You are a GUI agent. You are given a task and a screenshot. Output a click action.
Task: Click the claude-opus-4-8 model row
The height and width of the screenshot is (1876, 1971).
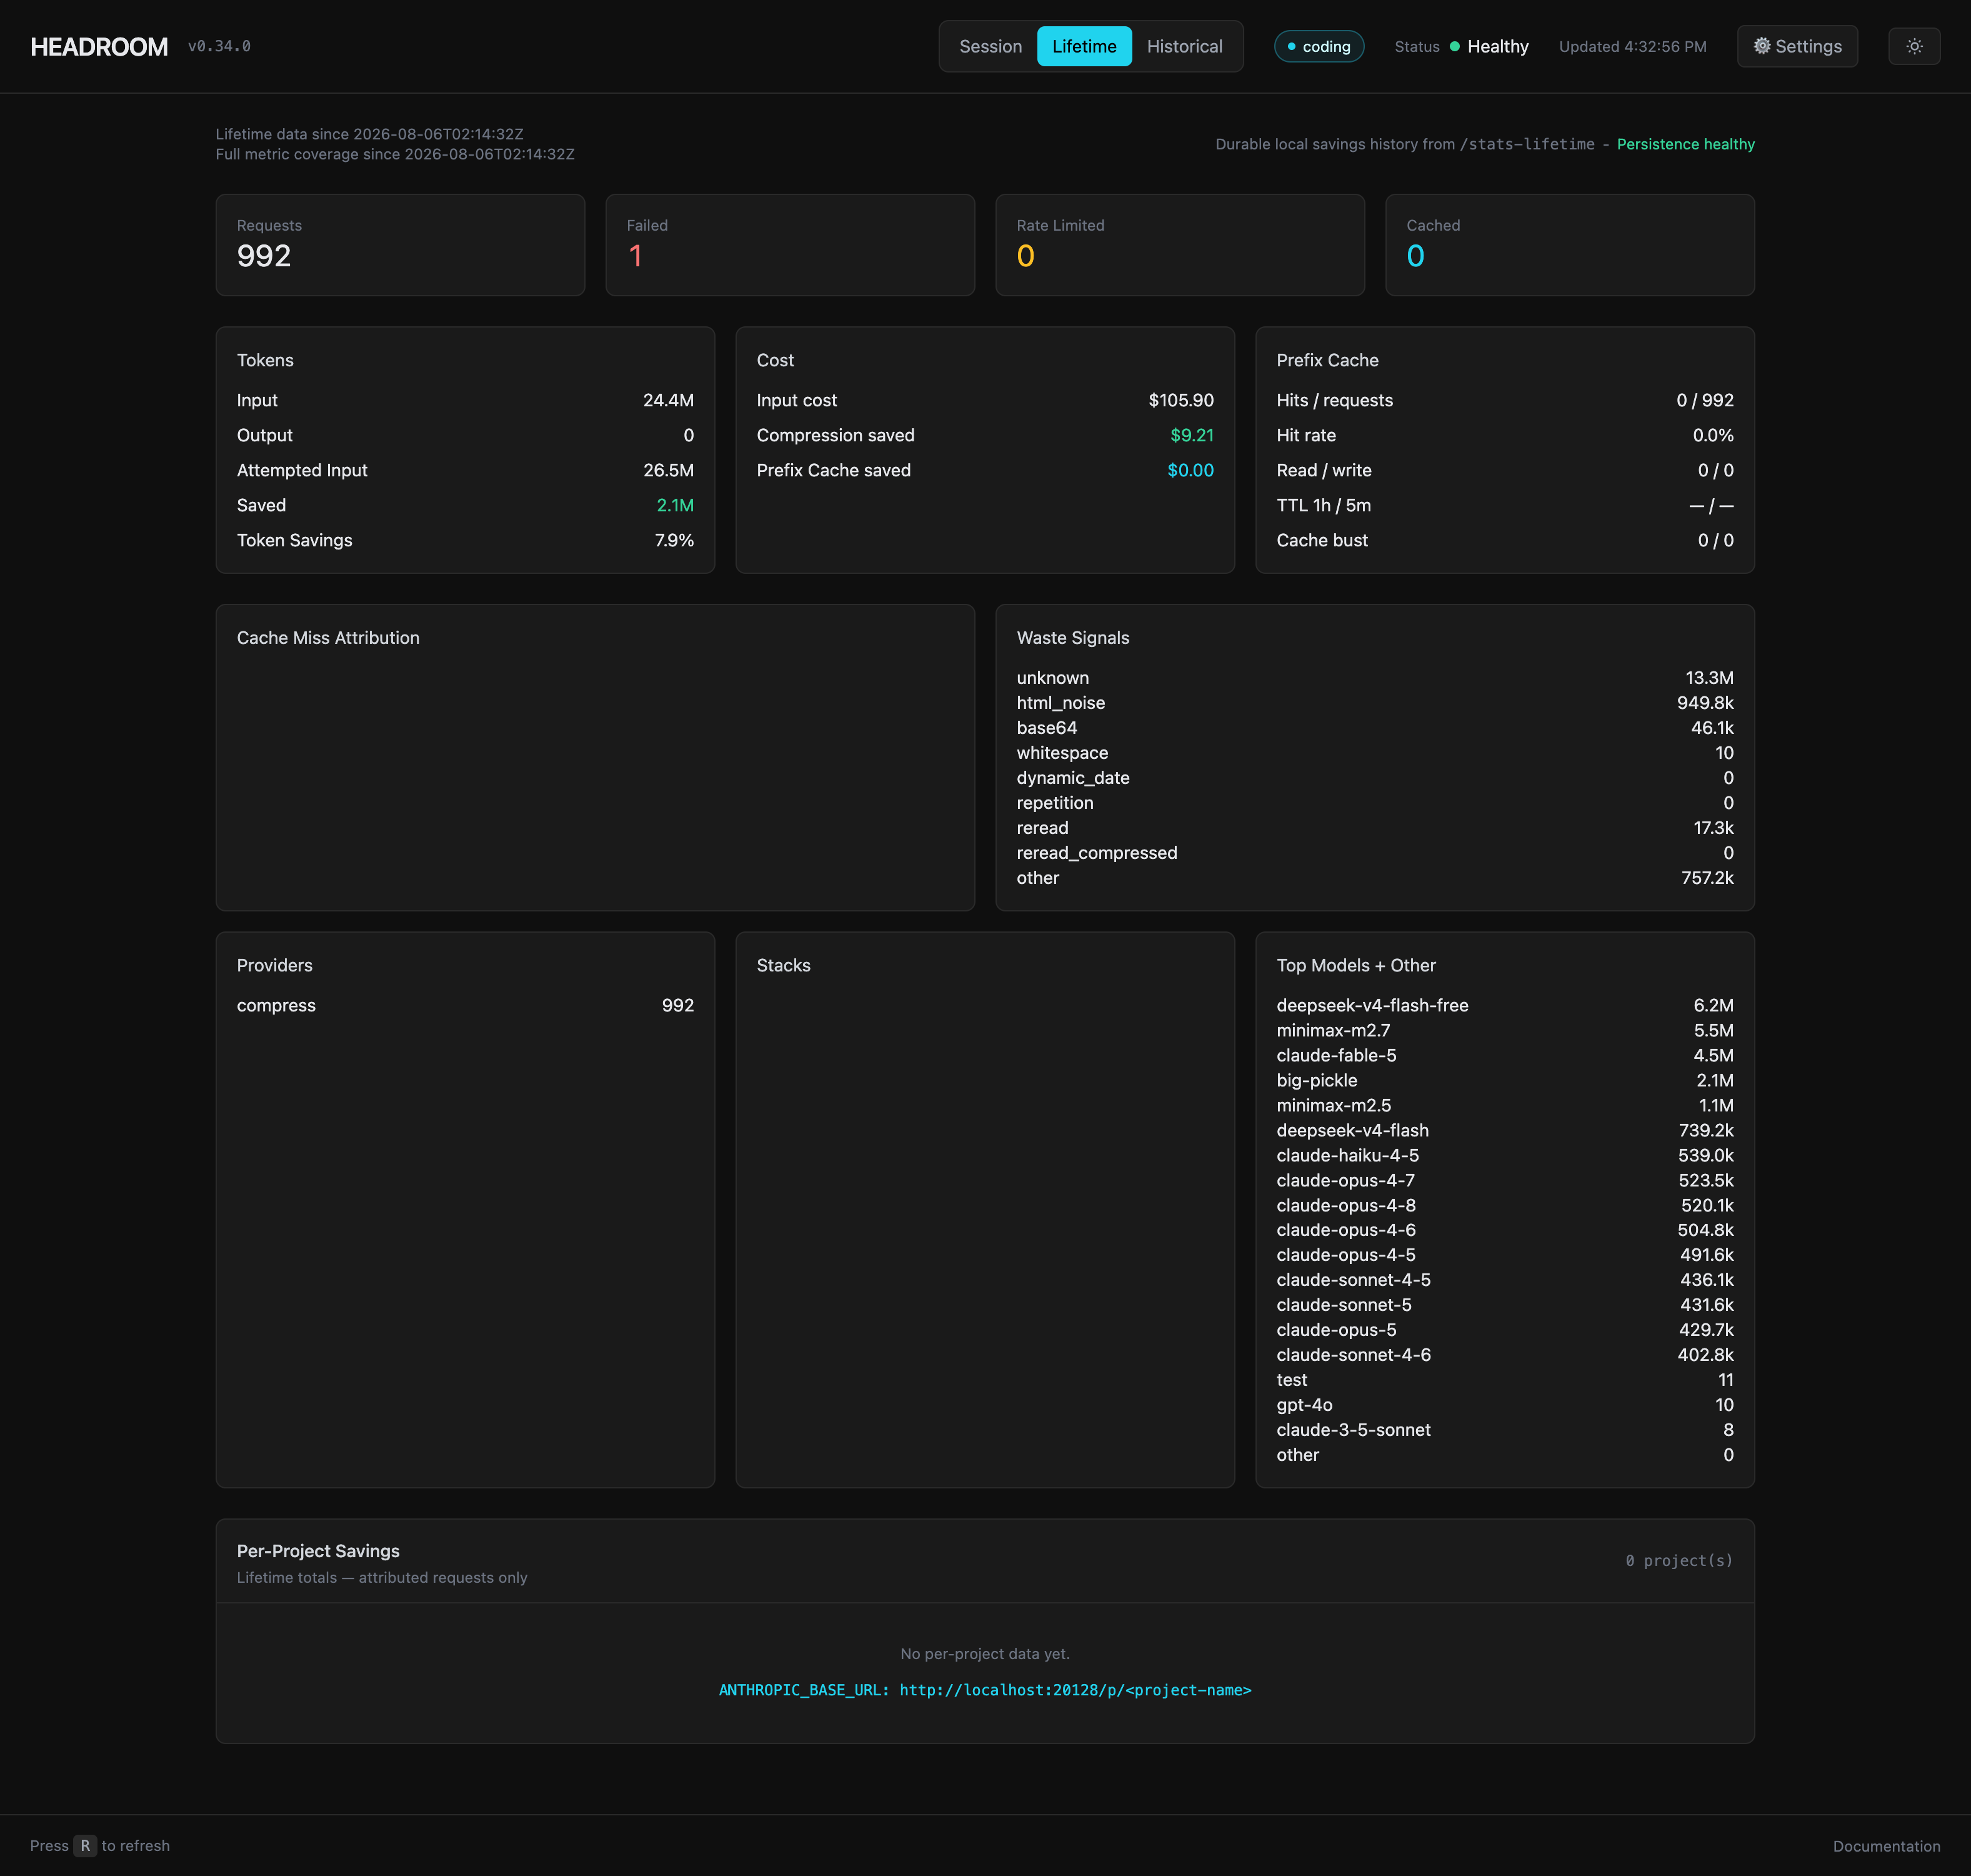point(1504,1205)
